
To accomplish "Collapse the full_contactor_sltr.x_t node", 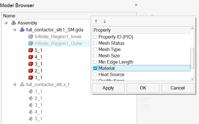I will pos(14,84).
